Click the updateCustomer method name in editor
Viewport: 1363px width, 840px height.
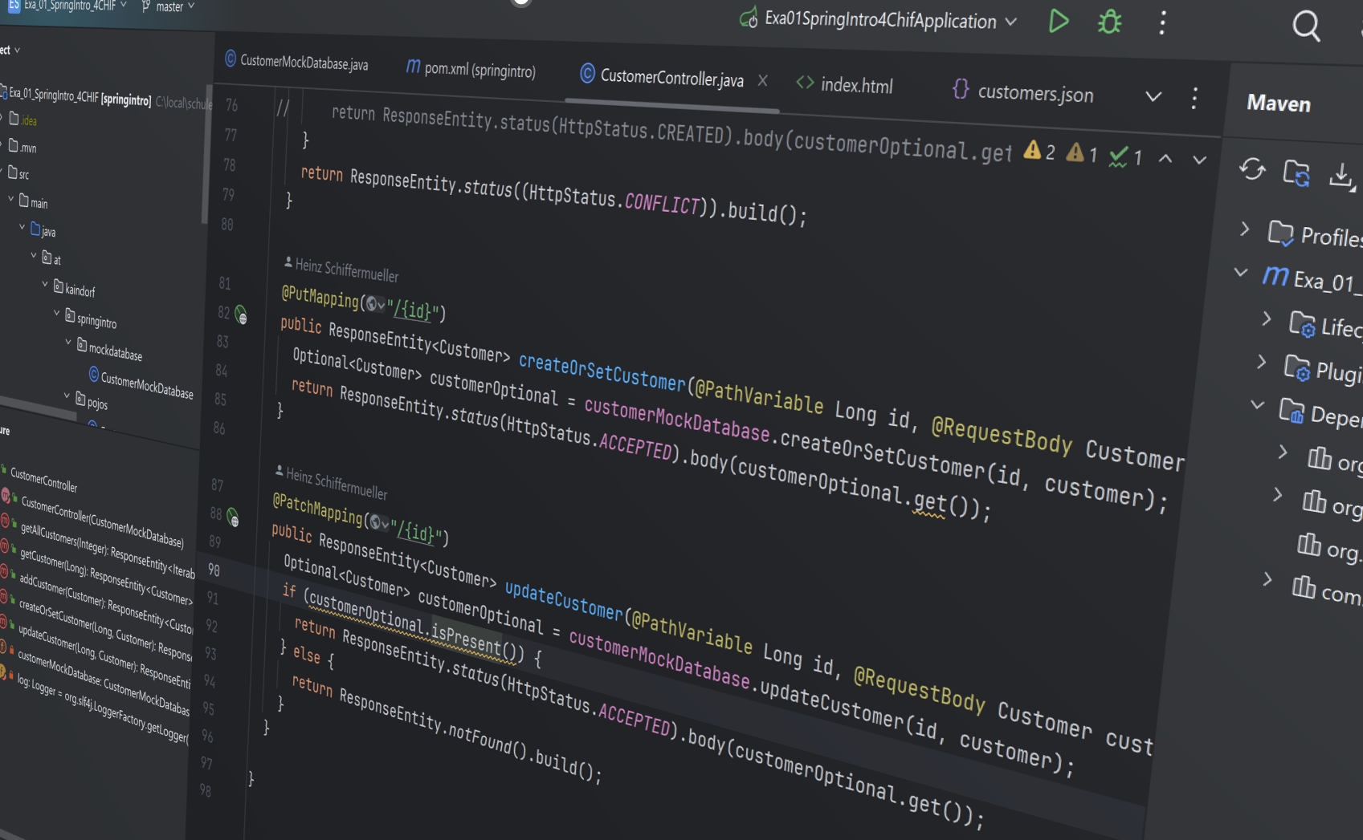[563, 599]
